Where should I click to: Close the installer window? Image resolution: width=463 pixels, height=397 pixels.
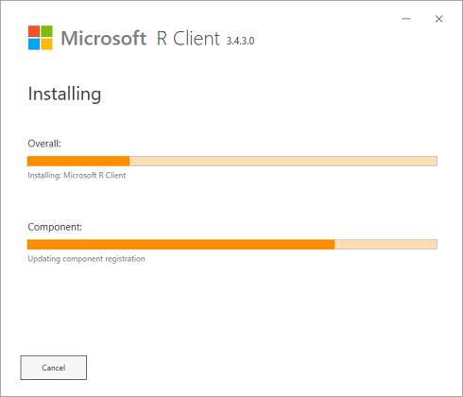click(x=439, y=19)
